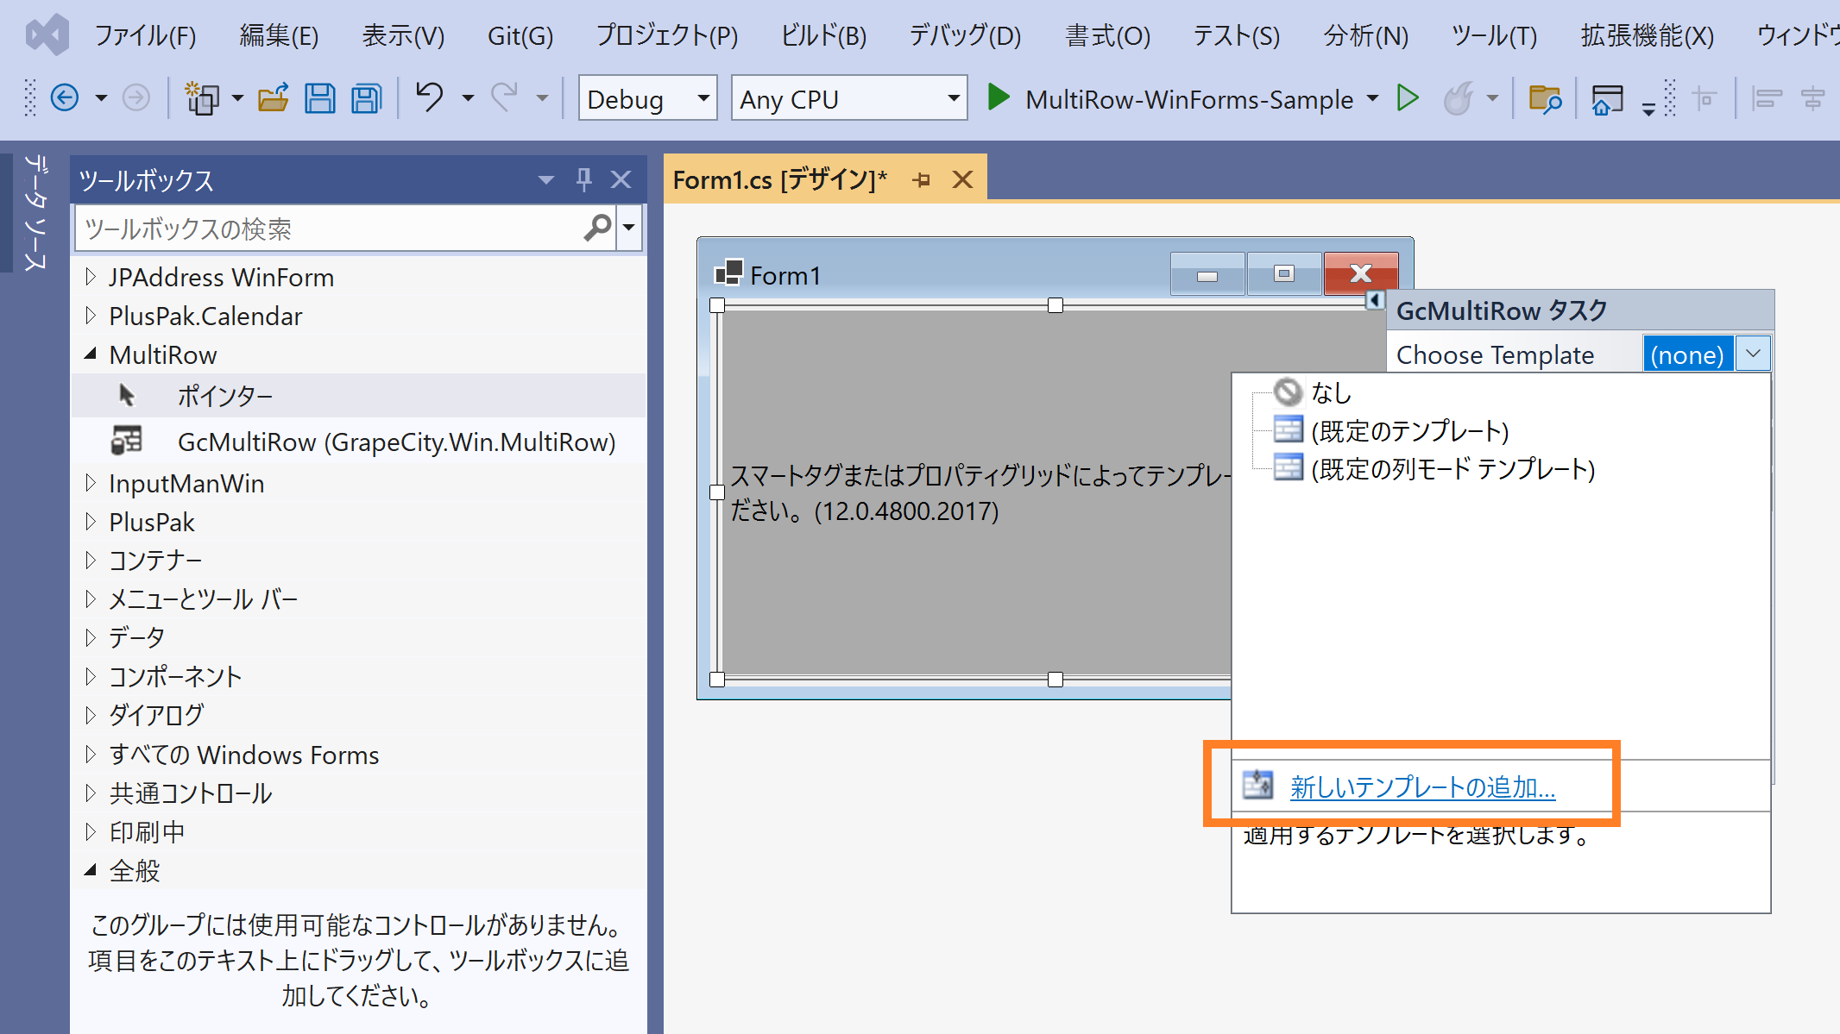Open the 編集(E) menu

tap(280, 35)
